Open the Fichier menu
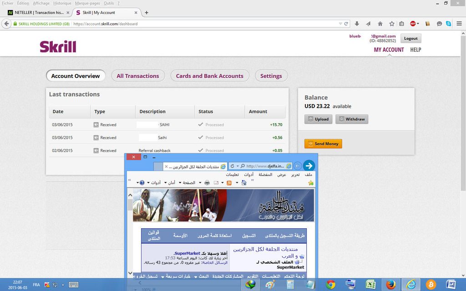This screenshot has width=466, height=291. [x=7, y=3]
